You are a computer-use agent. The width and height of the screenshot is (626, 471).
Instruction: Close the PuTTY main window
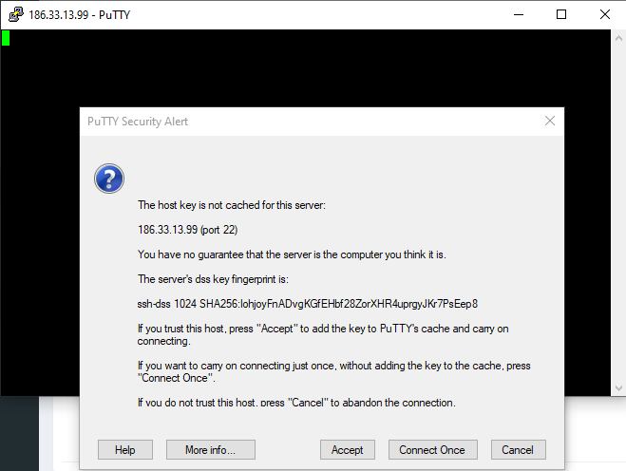click(x=604, y=15)
